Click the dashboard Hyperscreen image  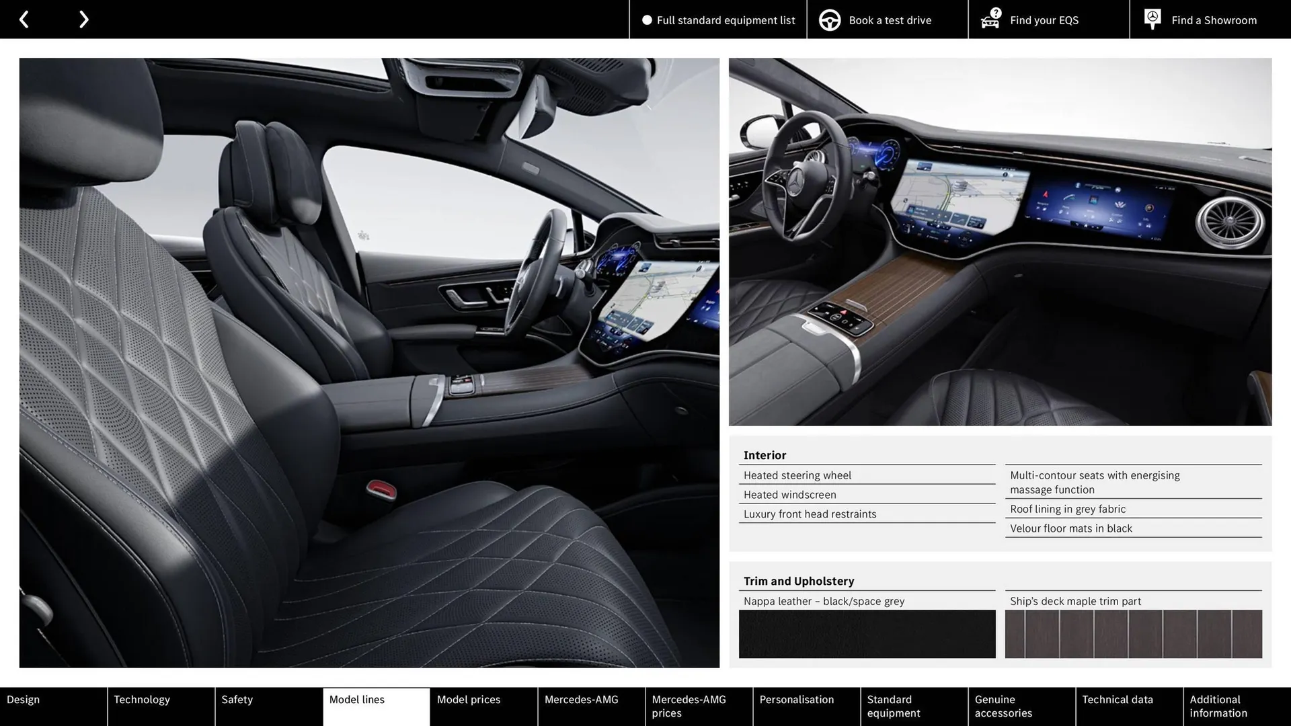point(1000,241)
